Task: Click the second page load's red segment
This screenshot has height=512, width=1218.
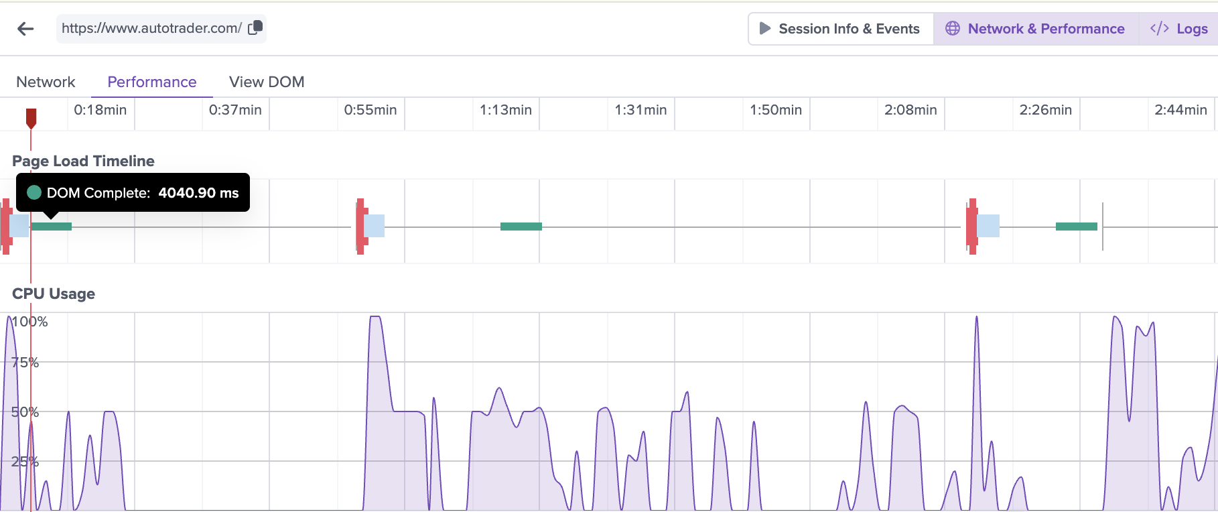Action: [x=361, y=227]
